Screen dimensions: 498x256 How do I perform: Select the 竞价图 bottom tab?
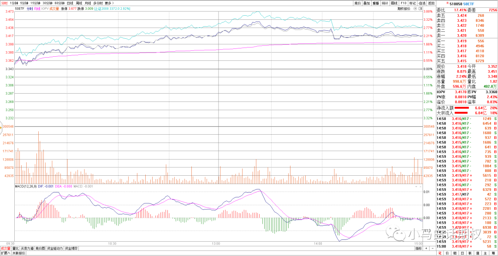point(40,248)
